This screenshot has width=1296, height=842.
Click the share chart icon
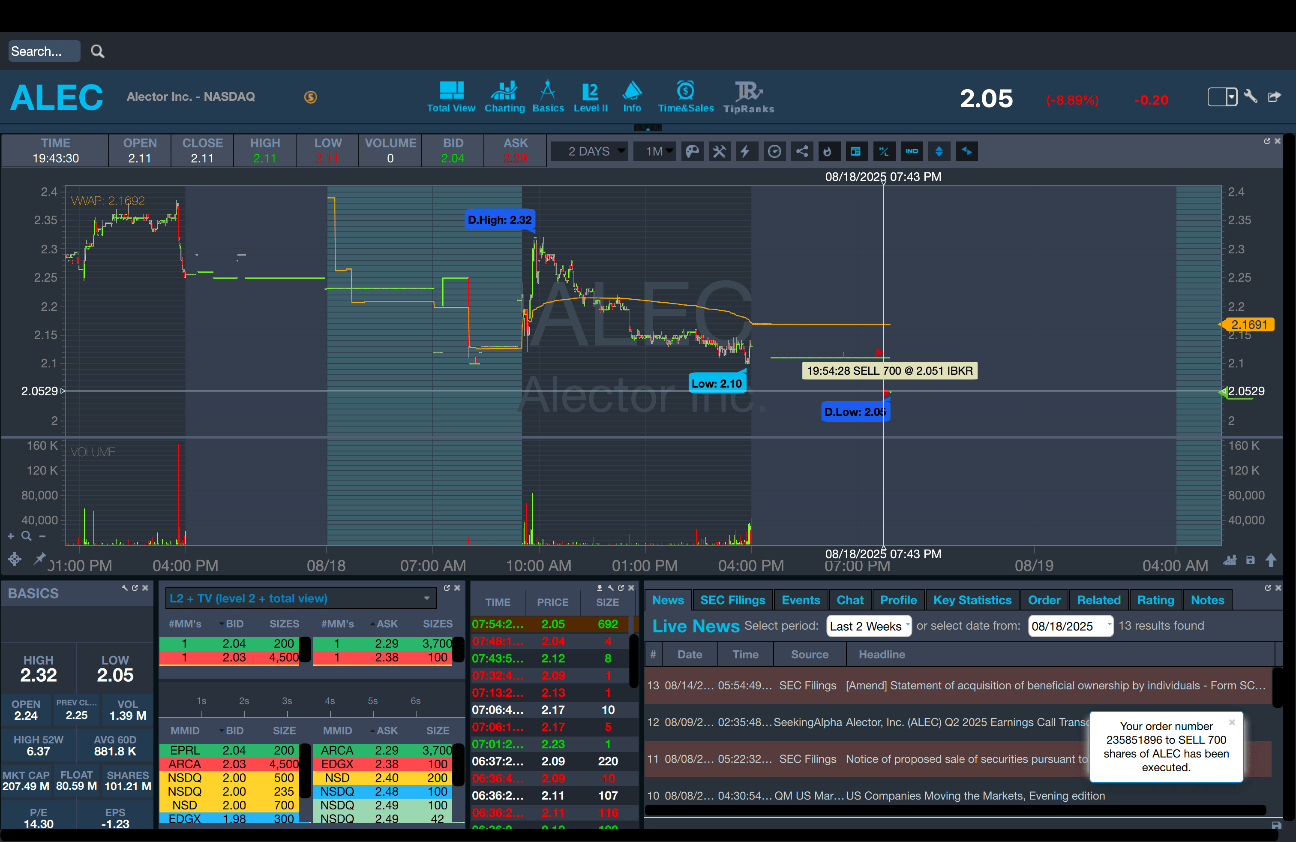coord(802,151)
